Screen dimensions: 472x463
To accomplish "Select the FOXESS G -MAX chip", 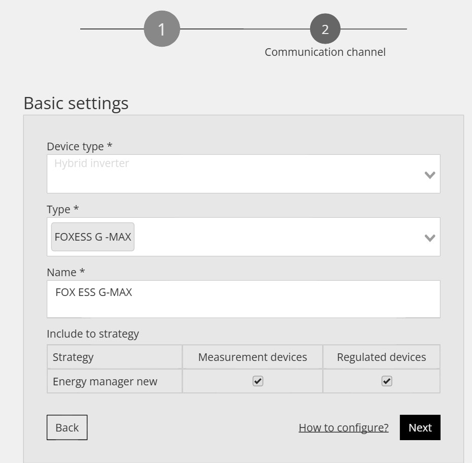I will pyautogui.click(x=93, y=237).
